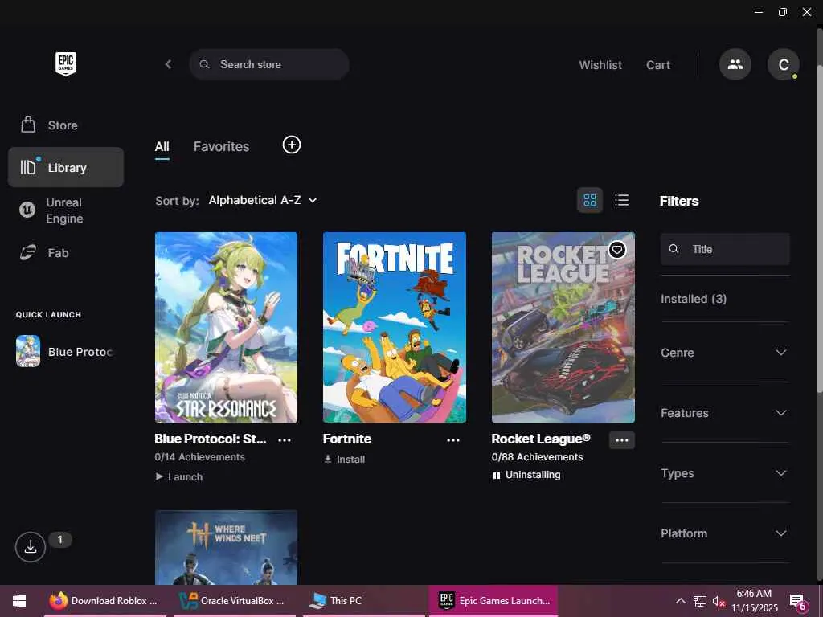
Task: Click 0/88 Achievements under Rocket League
Action: (x=538, y=457)
